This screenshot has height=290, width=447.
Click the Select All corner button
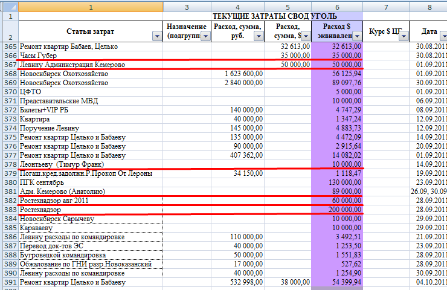pyautogui.click(x=9, y=6)
